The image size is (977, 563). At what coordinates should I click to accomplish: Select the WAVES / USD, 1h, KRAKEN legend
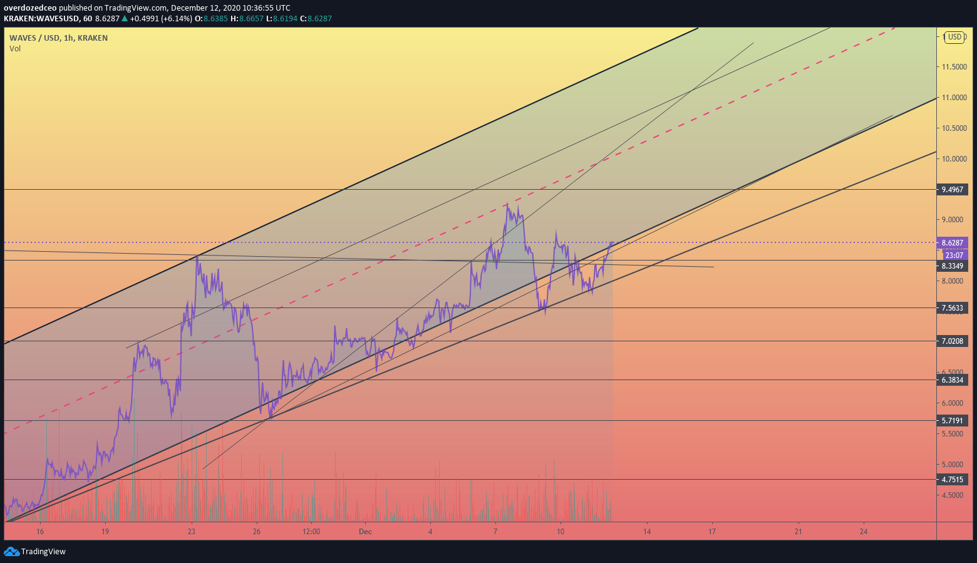pyautogui.click(x=58, y=38)
